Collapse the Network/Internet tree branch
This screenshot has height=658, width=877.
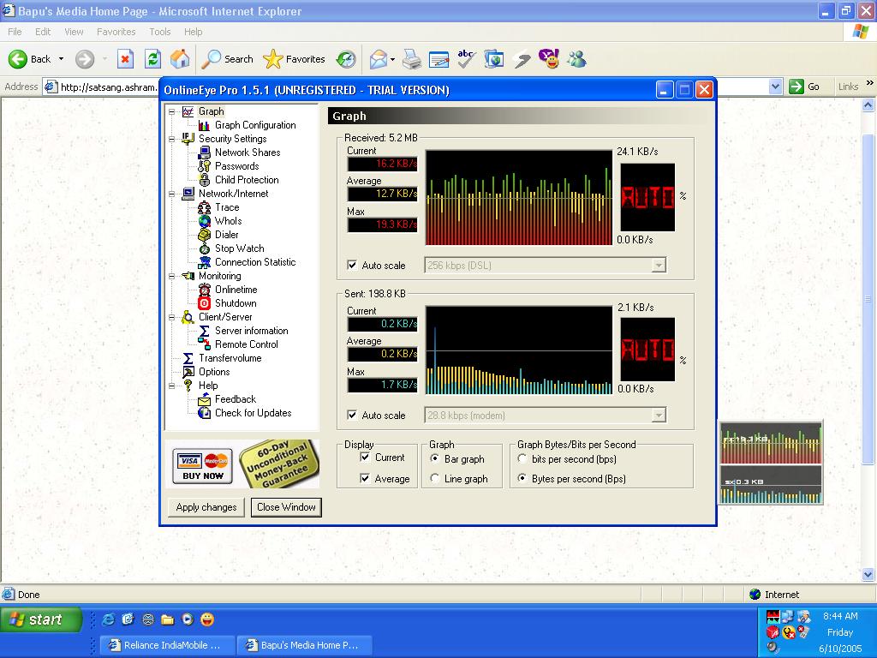pos(171,194)
